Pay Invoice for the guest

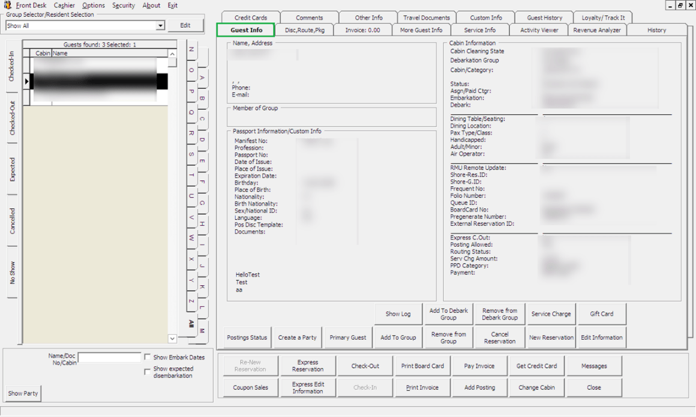(479, 365)
